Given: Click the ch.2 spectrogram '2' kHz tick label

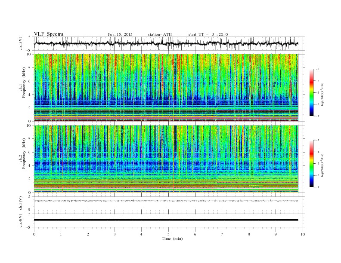Looking at the screenshot, I should [30, 179].
